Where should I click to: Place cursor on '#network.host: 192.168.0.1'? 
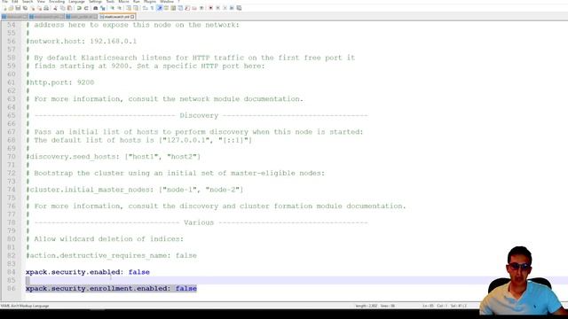click(82, 42)
